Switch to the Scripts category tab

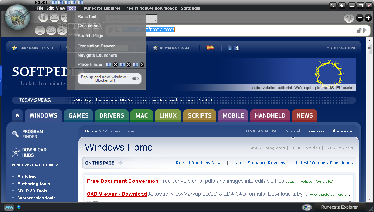coord(200,115)
